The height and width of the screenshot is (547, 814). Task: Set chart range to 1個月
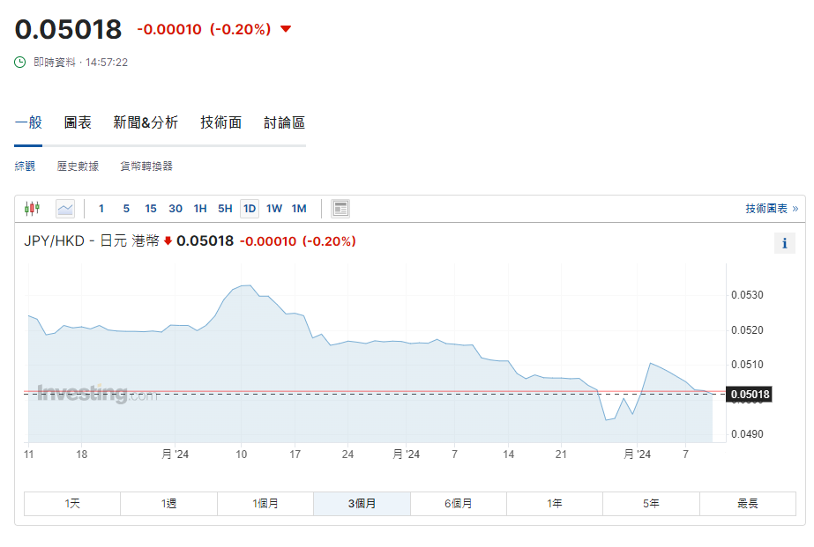click(x=265, y=504)
